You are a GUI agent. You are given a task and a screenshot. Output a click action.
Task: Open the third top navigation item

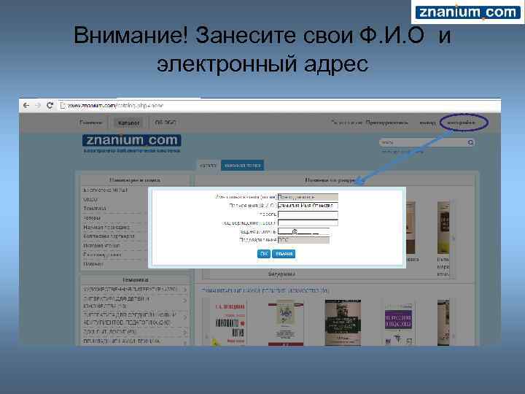[x=166, y=123]
